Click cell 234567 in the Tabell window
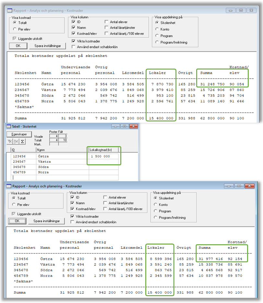This screenshot has width=263, height=303. 24,161
